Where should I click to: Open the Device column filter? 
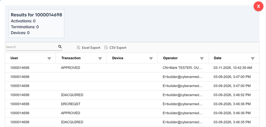click(151, 59)
